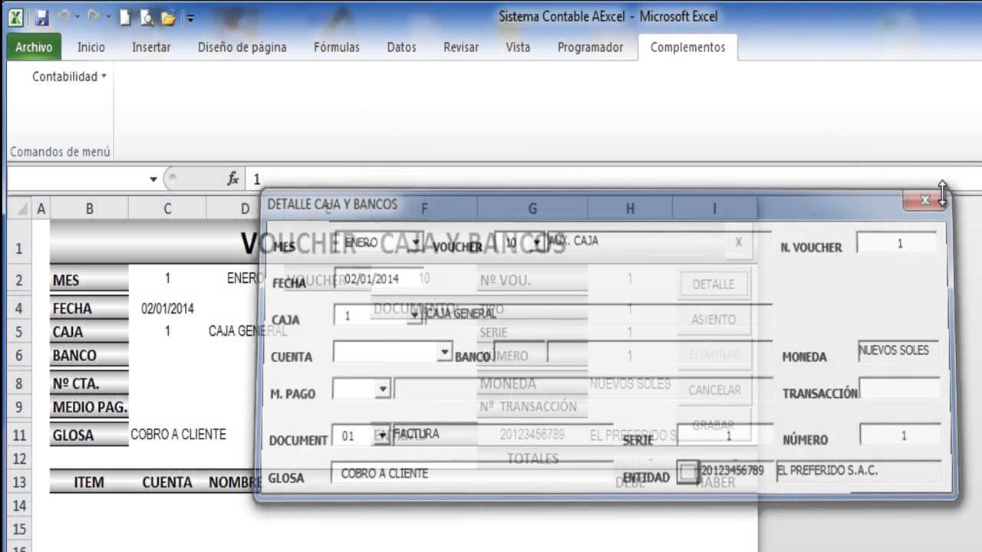Switch to the Fórmulas tab
This screenshot has height=552, width=982.
pyautogui.click(x=337, y=48)
